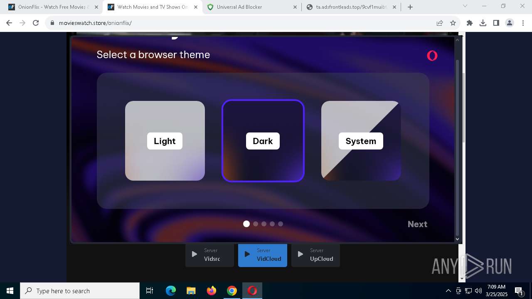Share this page icon
The height and width of the screenshot is (299, 532).
440,23
